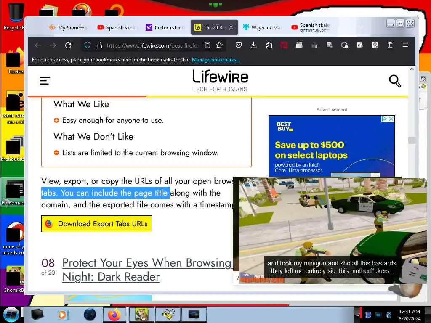This screenshot has height=323, width=431.
Task: Go forward with the forward arrow
Action: [x=53, y=45]
